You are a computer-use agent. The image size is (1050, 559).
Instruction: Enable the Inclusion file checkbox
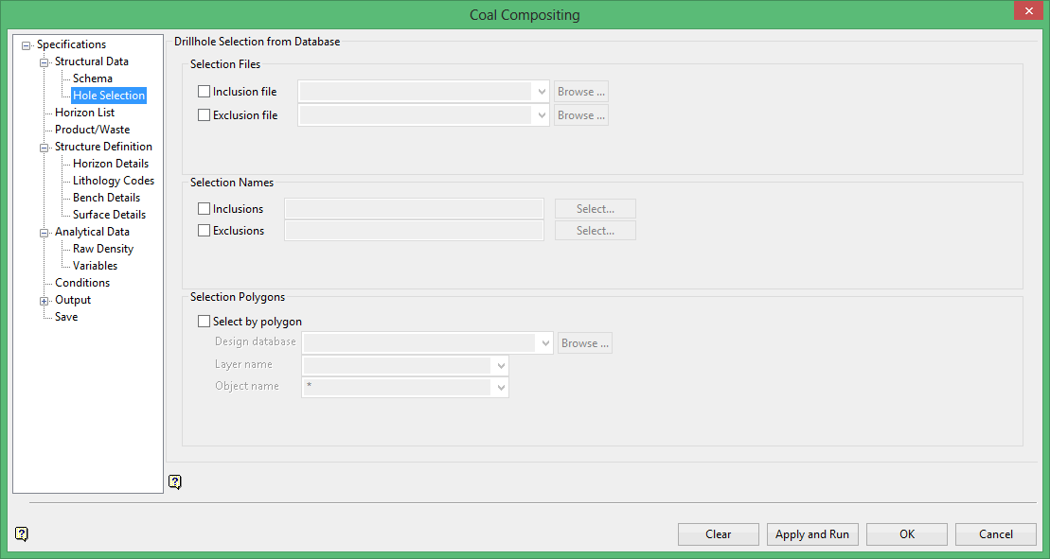[x=205, y=92]
